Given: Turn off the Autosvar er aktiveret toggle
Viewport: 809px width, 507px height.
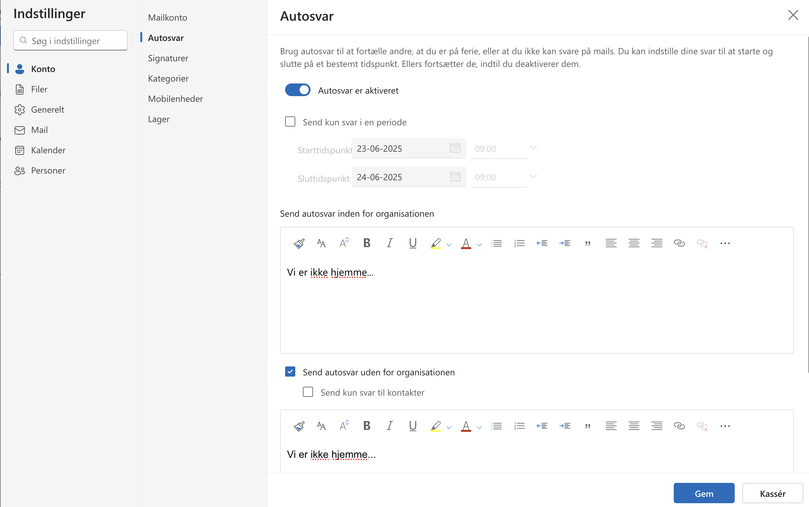Looking at the screenshot, I should (x=298, y=90).
